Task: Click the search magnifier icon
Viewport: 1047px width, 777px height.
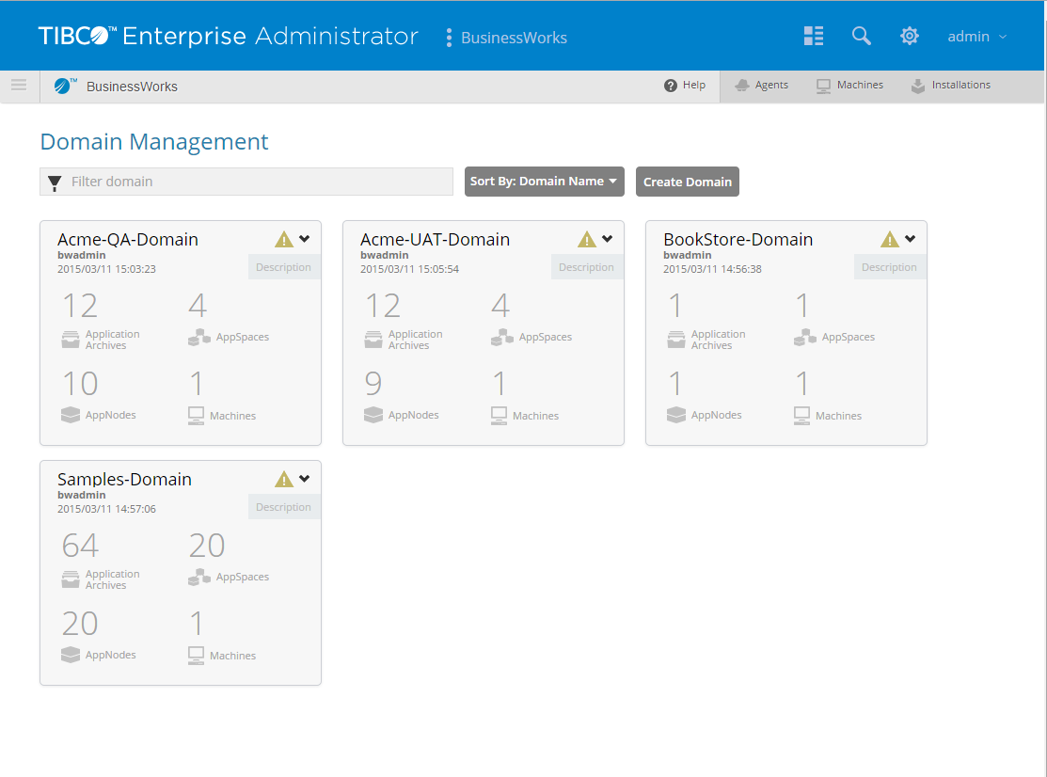Action: [861, 36]
